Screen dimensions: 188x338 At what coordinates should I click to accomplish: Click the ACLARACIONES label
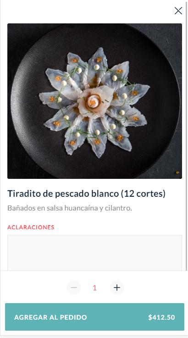[31, 227]
